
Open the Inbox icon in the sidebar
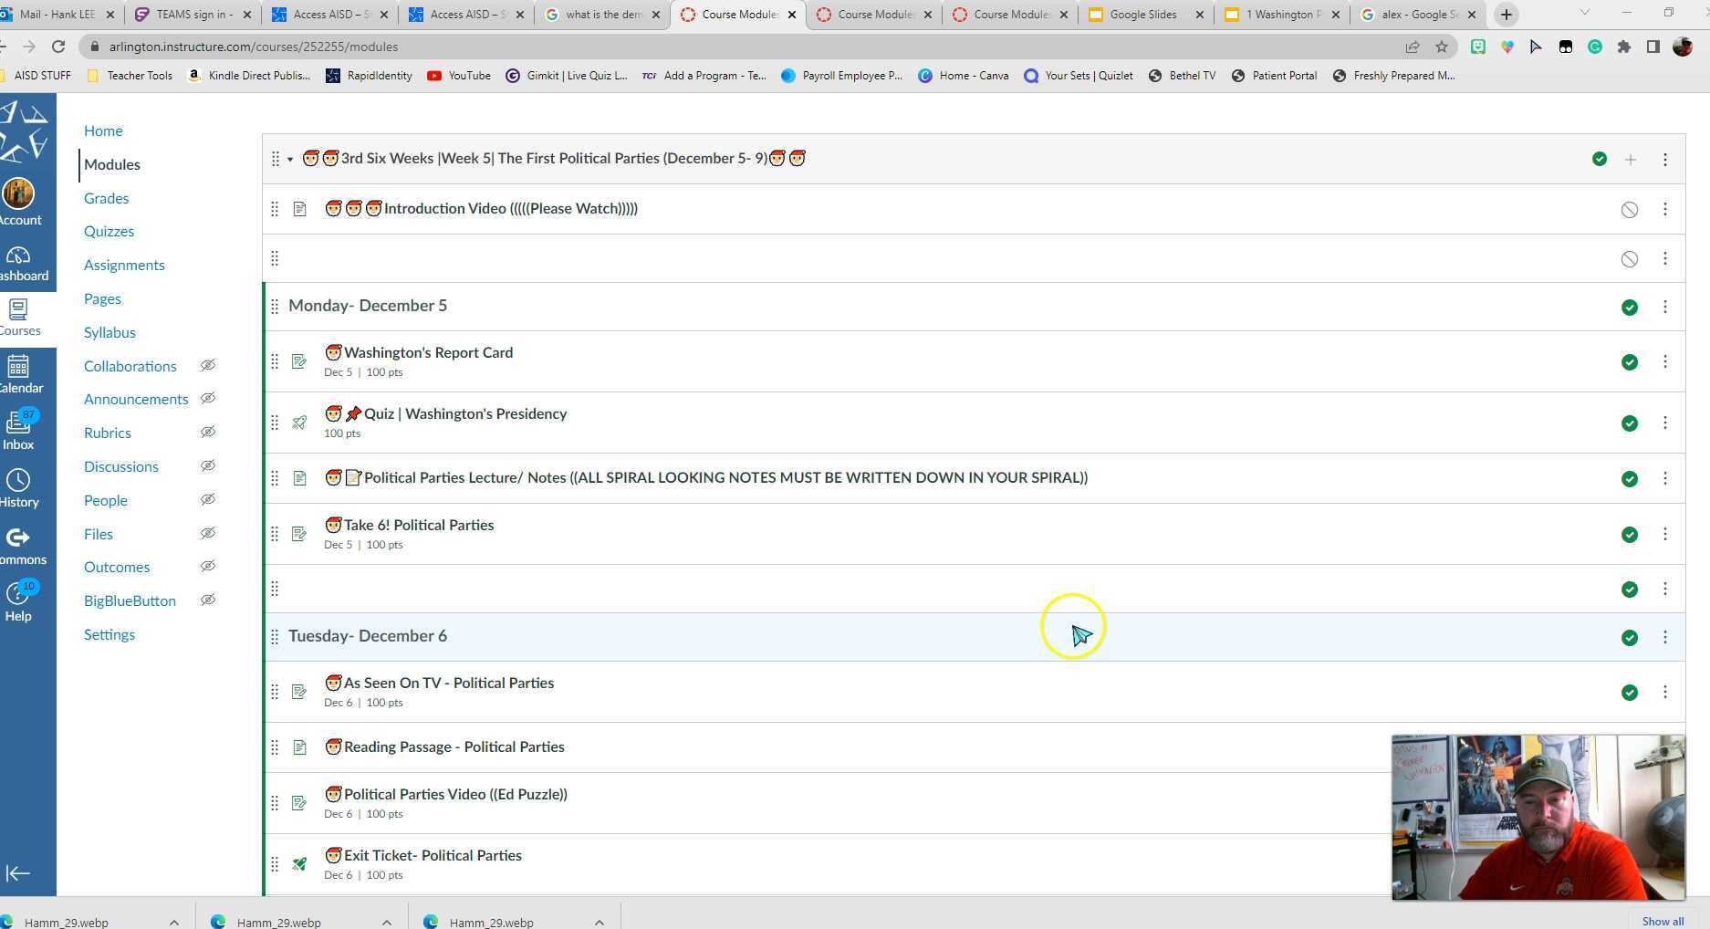(18, 431)
